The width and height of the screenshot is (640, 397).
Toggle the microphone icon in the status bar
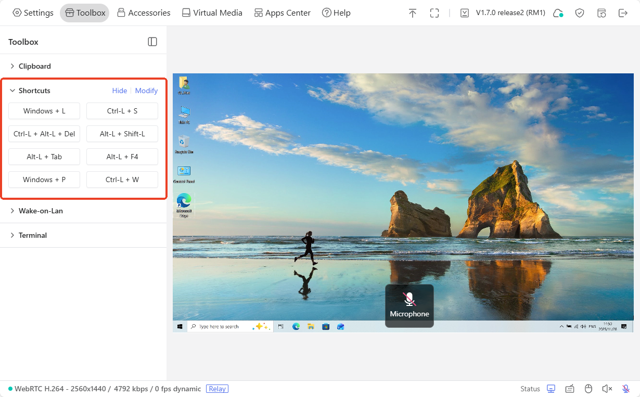626,389
